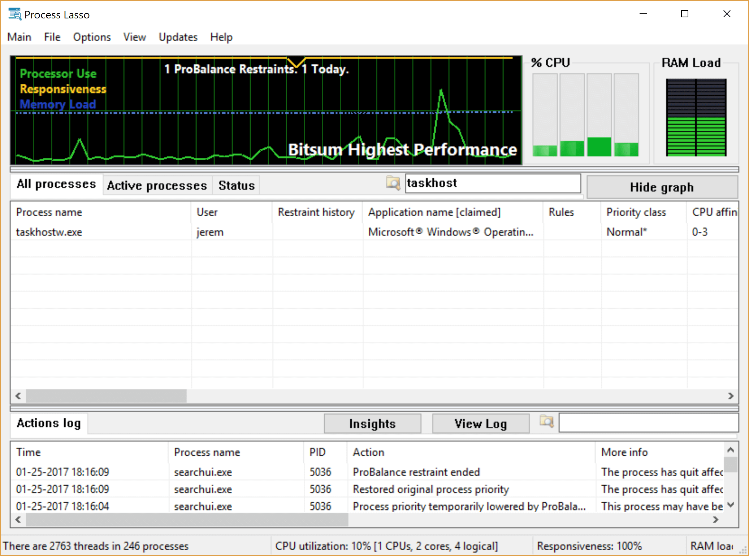Image resolution: width=749 pixels, height=556 pixels.
Task: Switch to the Status tab
Action: coord(237,186)
